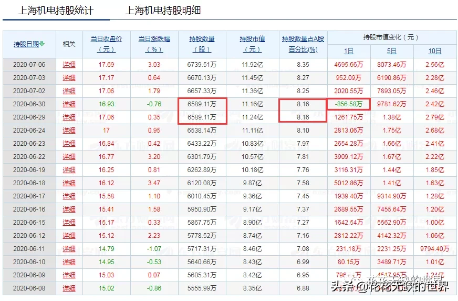Open 详细 link for 2020-07-02

coord(69,91)
